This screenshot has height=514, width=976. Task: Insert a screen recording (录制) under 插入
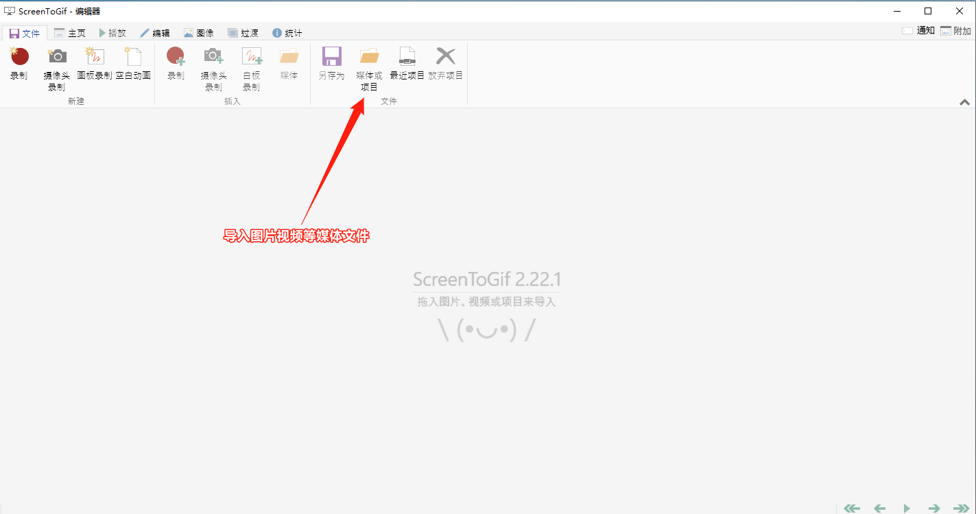pyautogui.click(x=176, y=64)
